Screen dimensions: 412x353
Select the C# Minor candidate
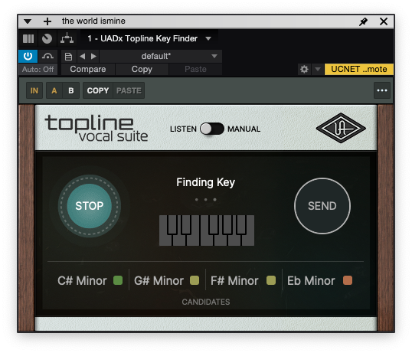82,281
